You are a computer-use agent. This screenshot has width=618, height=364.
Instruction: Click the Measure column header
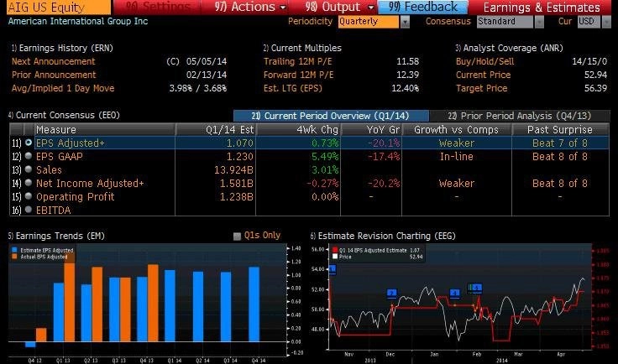click(x=105, y=129)
